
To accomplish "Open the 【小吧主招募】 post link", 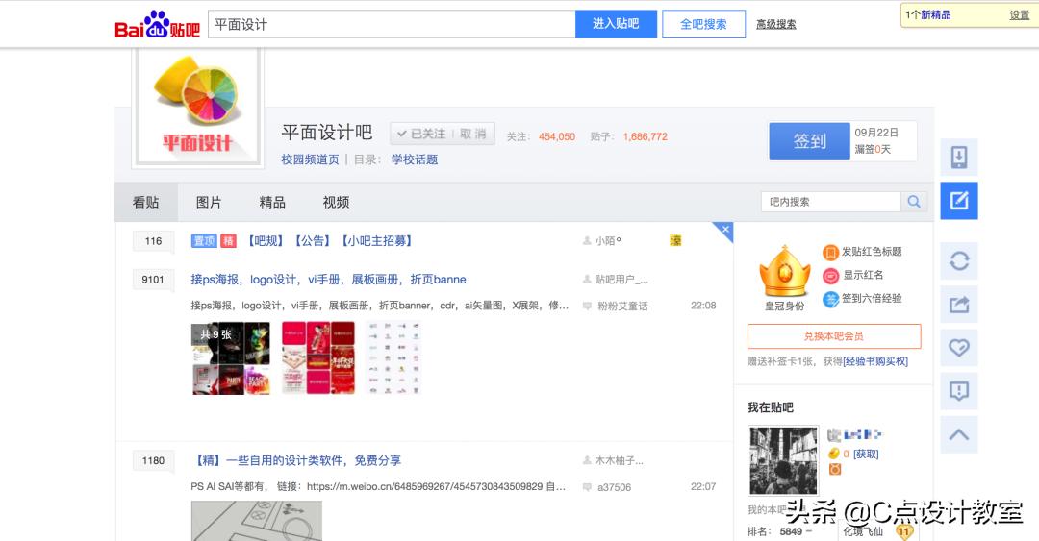I will coord(376,241).
